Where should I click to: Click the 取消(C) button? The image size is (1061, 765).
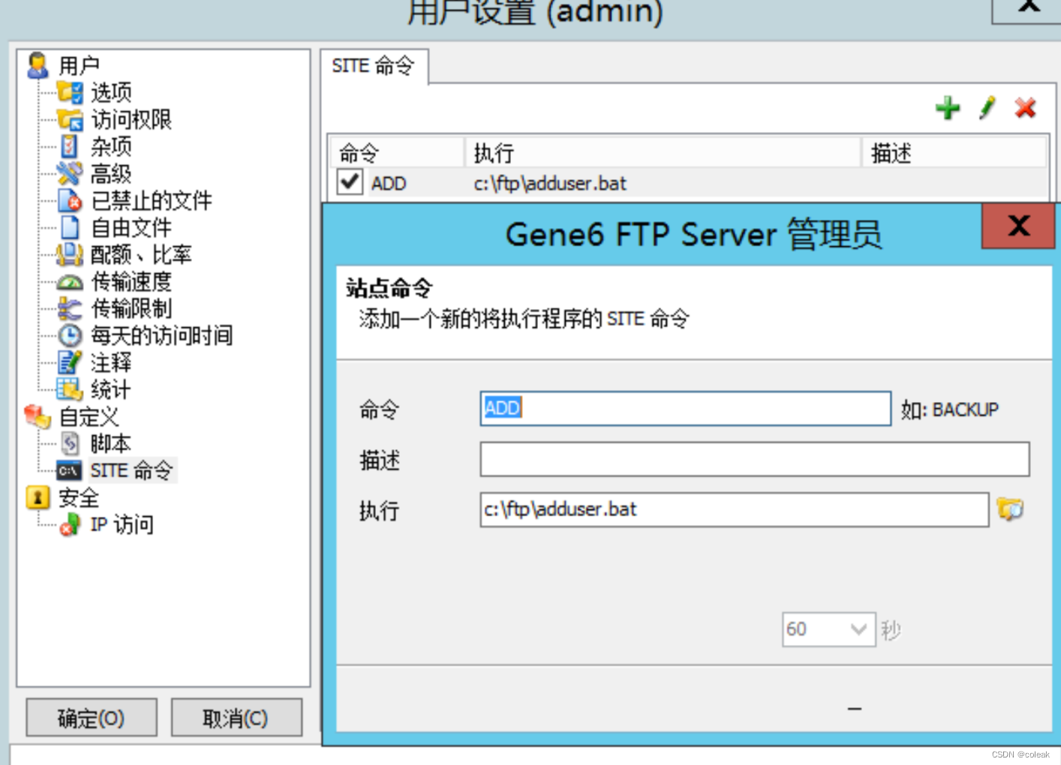point(236,718)
